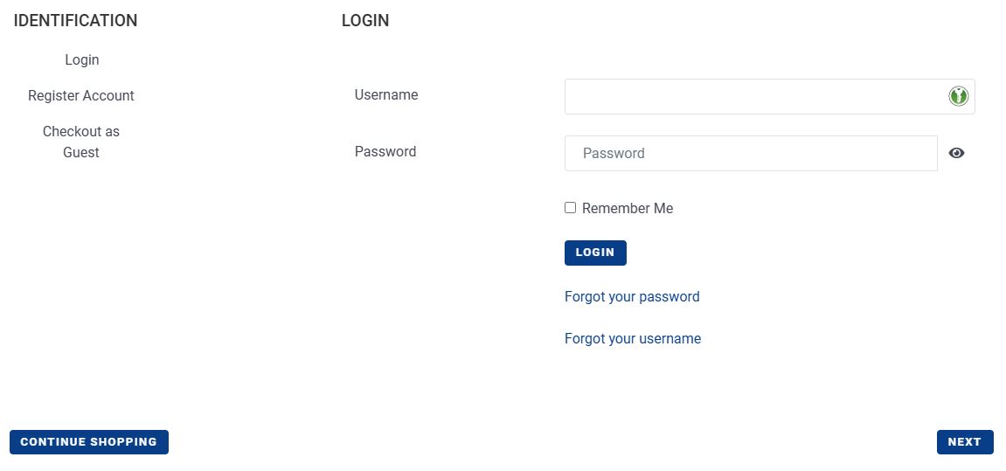Click the LOGIN form heading
This screenshot has width=1006, height=471.
pyautogui.click(x=365, y=21)
